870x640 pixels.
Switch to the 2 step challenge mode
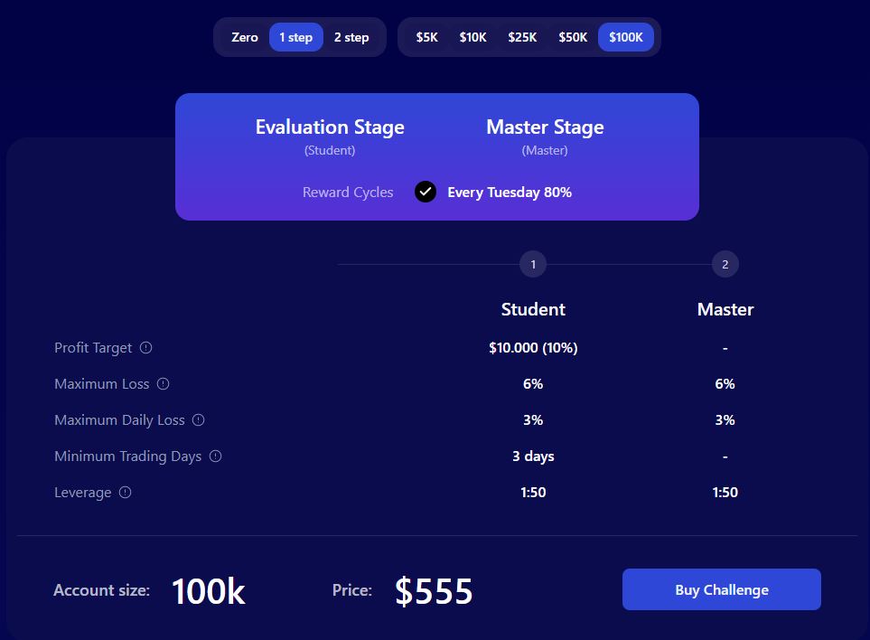pyautogui.click(x=351, y=37)
